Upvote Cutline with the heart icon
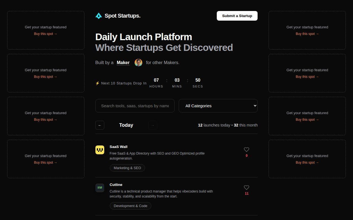Screen dimensions: 353x220 (x=246, y=188)
